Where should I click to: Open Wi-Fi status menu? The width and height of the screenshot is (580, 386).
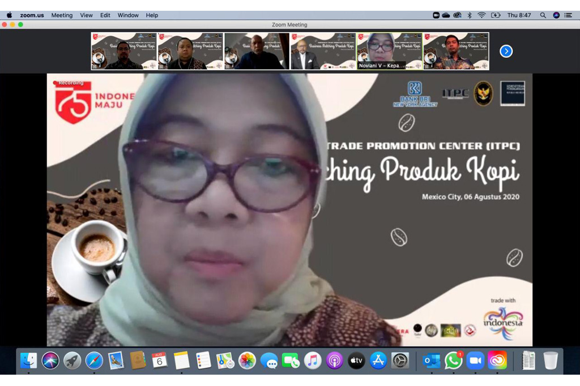[481, 15]
